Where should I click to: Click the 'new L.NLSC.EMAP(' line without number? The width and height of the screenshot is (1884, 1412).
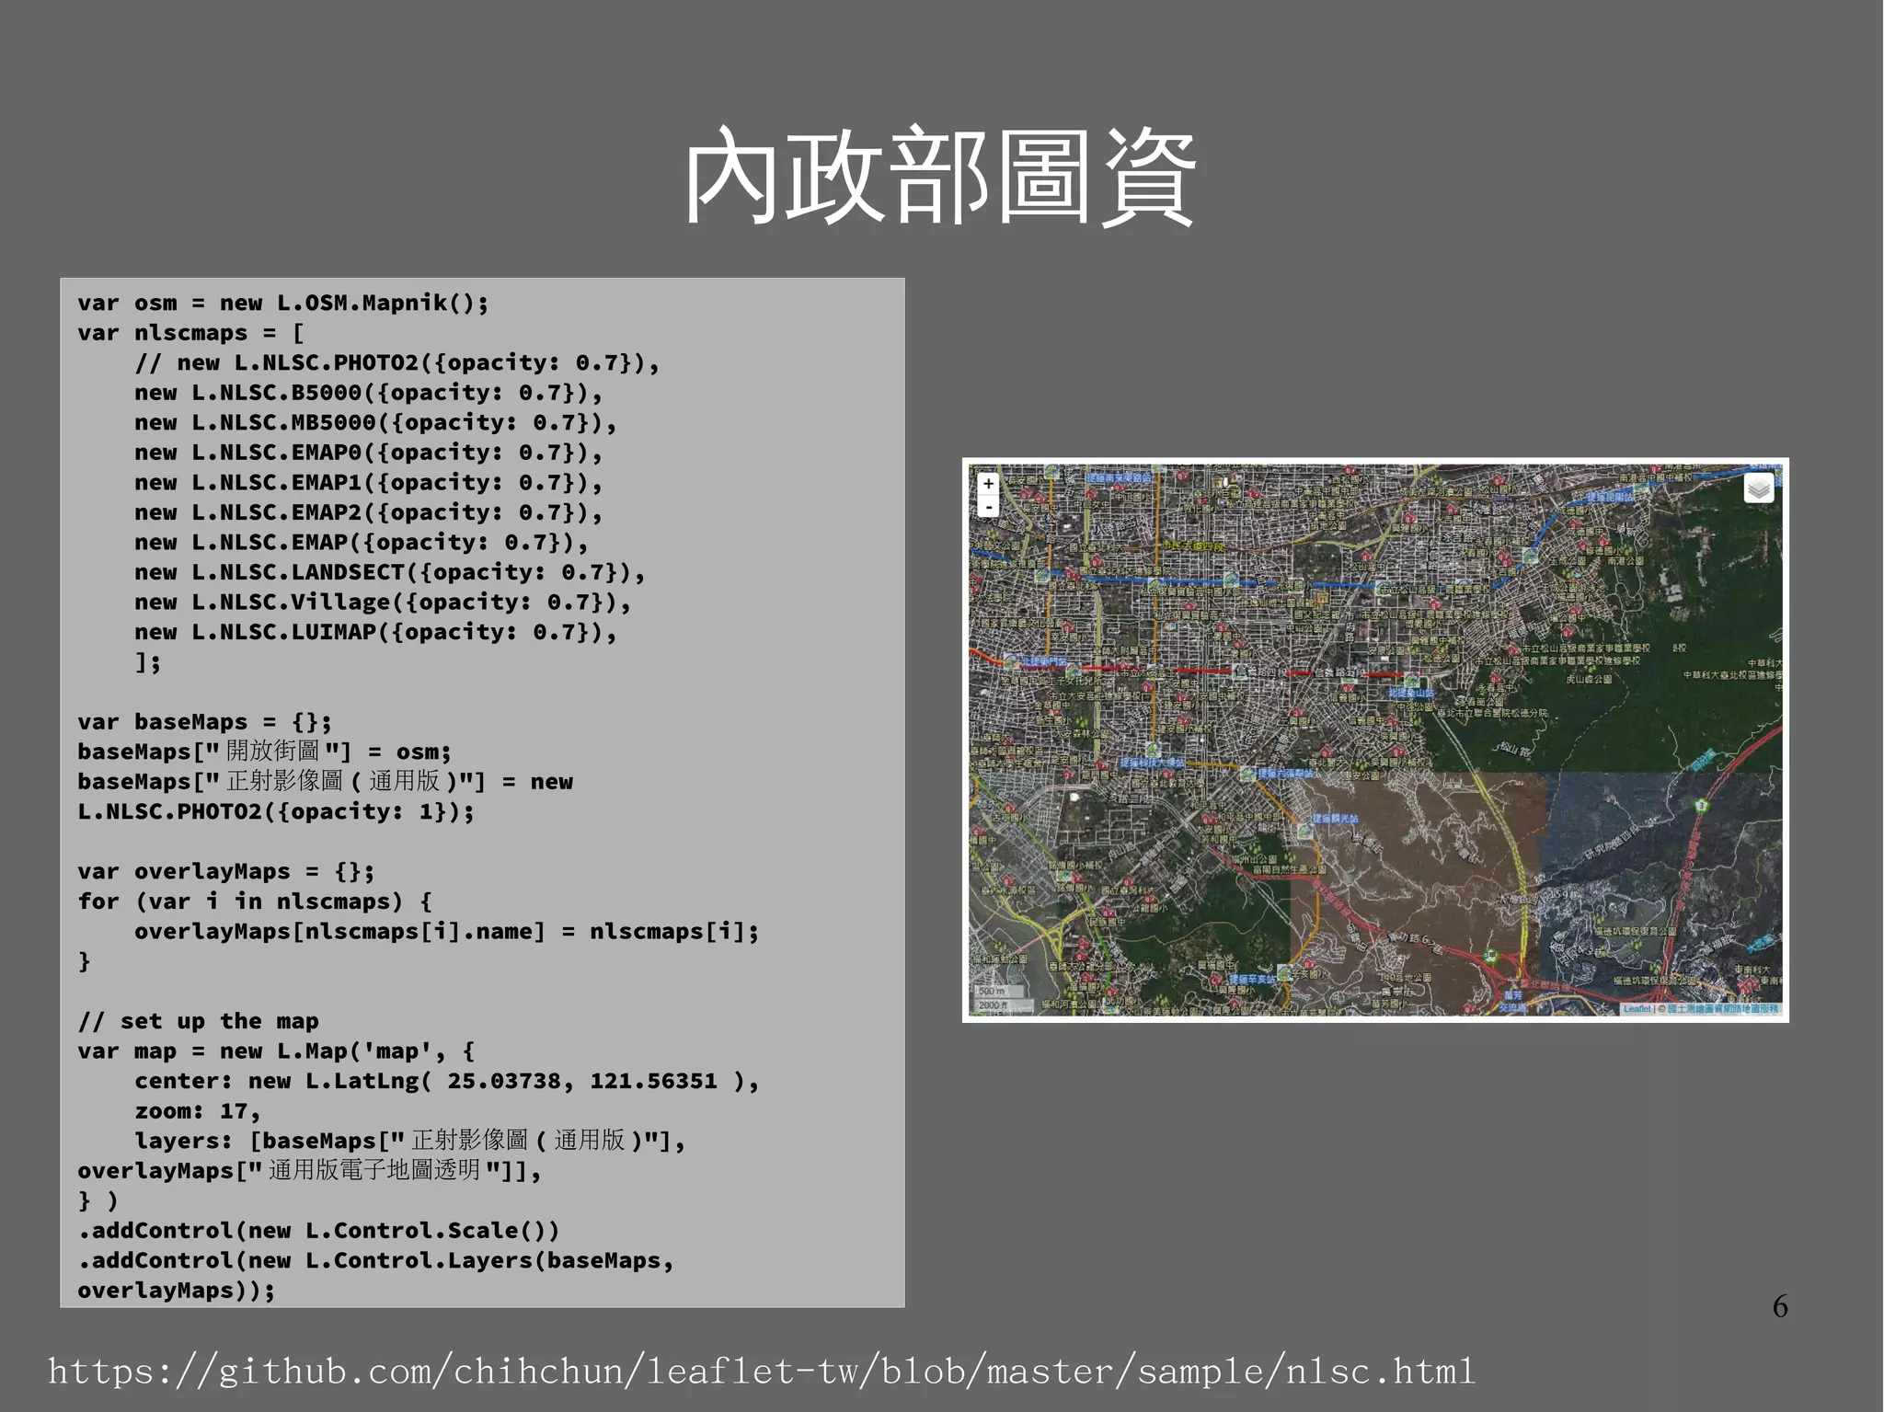[x=362, y=543]
